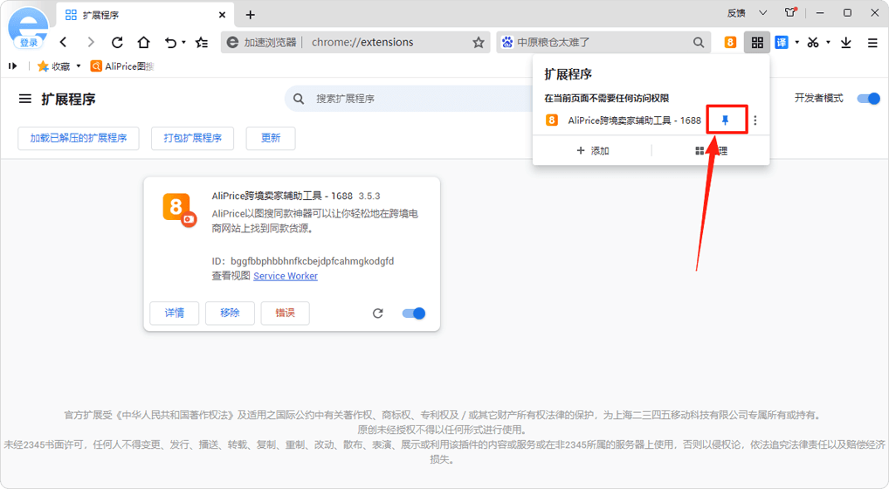This screenshot has height=489, width=889.
Task: Open the extensions hamburger side menu
Action: [25, 99]
